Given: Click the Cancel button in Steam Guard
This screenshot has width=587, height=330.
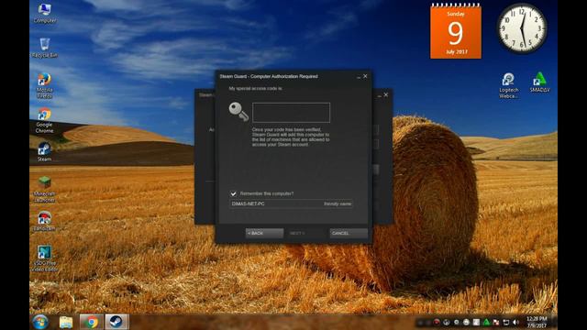Looking at the screenshot, I should pos(349,233).
